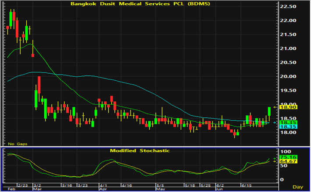The height and width of the screenshot is (192, 311).
Task: Click the tall red candlestick reaching 20.00 in March
Action: pyautogui.click(x=39, y=85)
